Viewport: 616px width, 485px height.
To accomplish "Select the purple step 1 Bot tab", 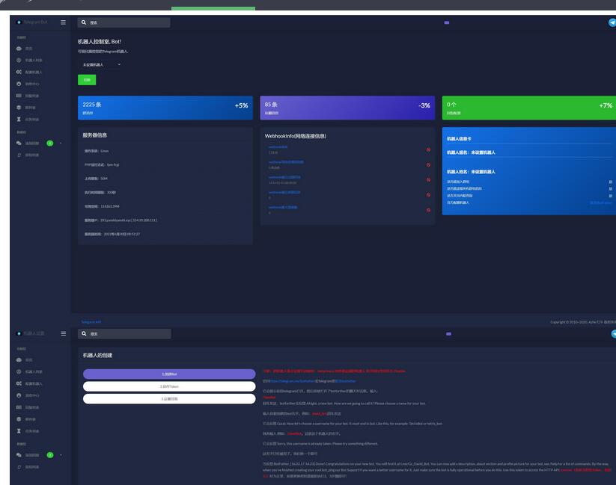I will (x=168, y=374).
